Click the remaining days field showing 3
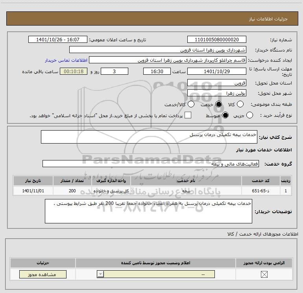303x293 pixels. 115,71
